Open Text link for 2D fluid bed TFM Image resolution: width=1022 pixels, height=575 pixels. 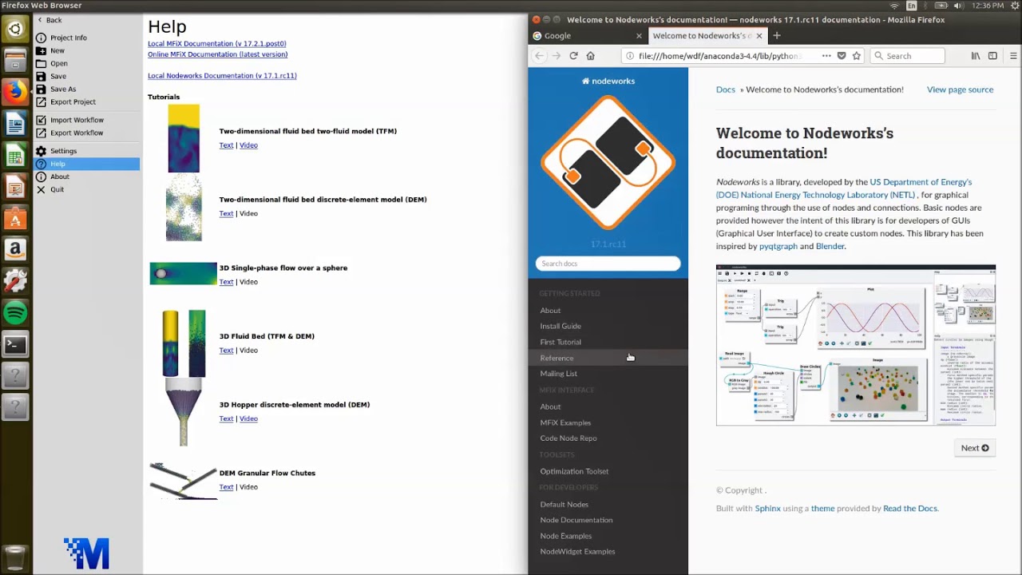tap(226, 145)
